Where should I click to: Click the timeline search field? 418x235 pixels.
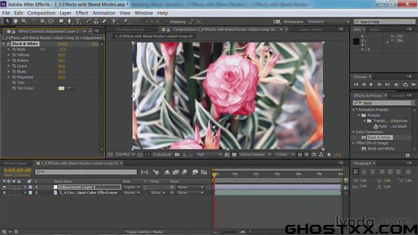click(x=86, y=172)
